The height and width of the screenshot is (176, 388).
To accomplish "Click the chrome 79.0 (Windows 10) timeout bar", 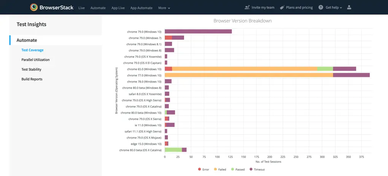I will click(198, 32).
